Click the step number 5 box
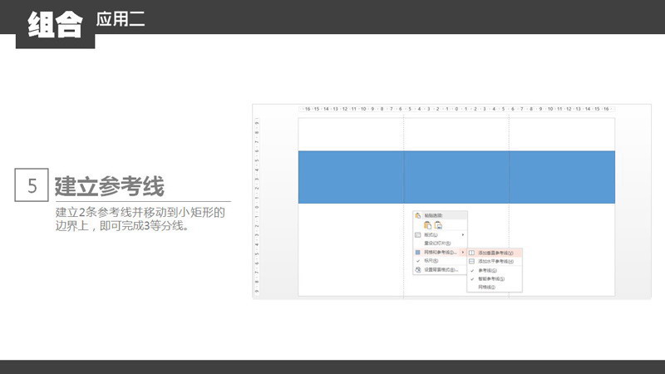The width and height of the screenshot is (665, 374). [32, 185]
